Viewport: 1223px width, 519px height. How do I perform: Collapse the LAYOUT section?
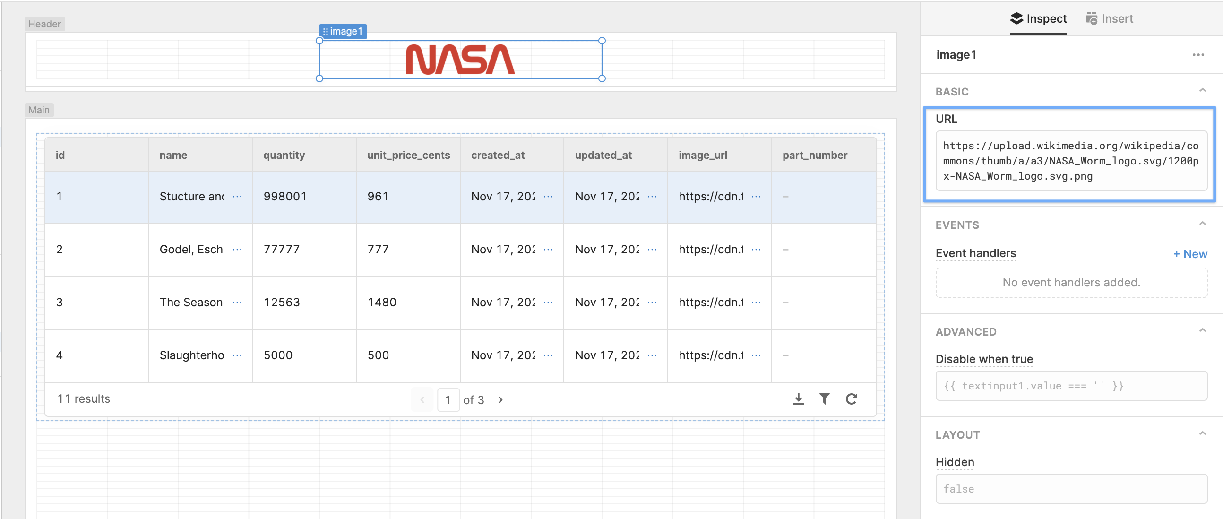1202,433
